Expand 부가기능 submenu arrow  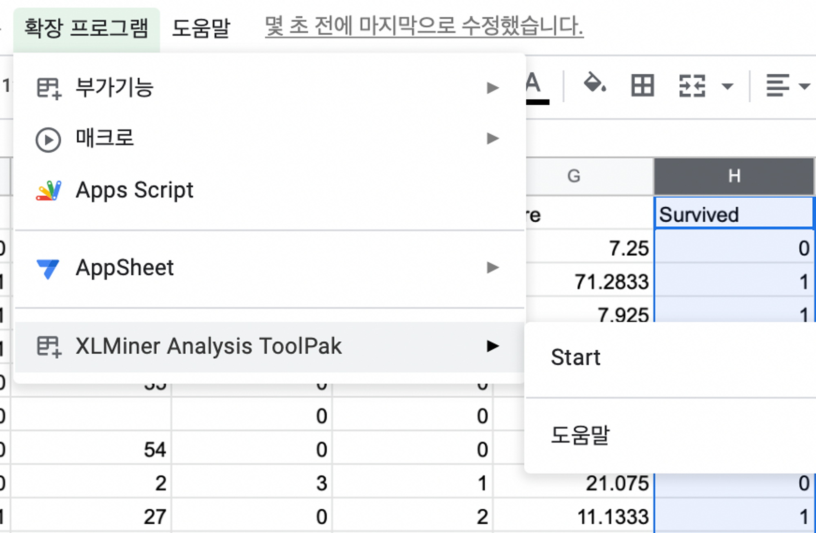tap(493, 88)
